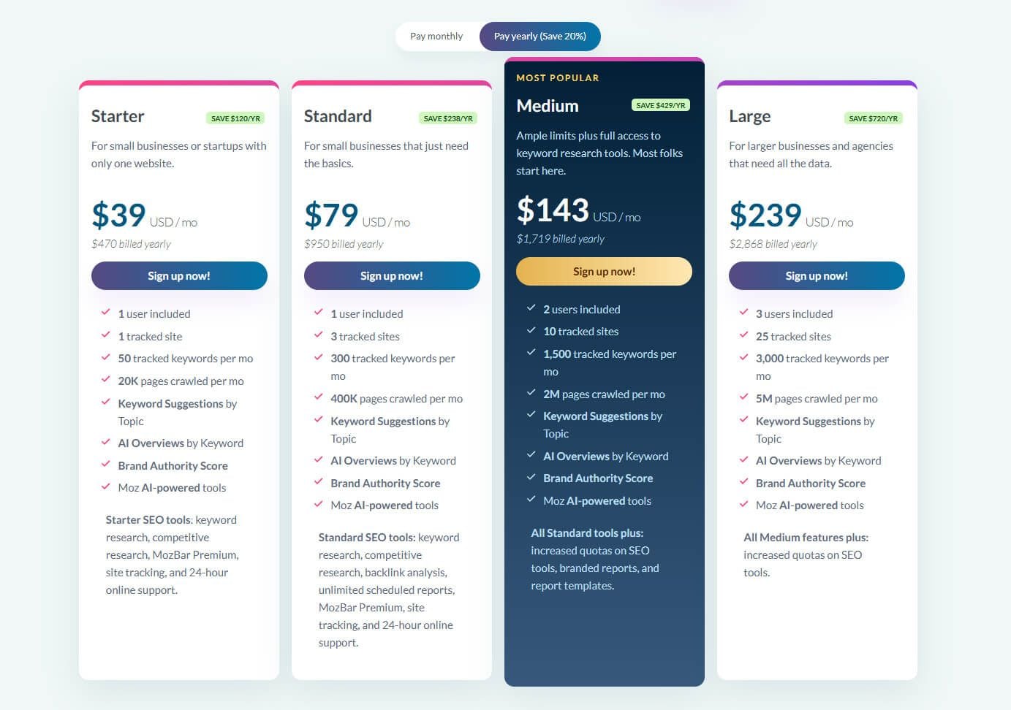This screenshot has height=710, width=1011.
Task: Click the checkmark next to "AI Overviews by Keyword" on Starter
Action: click(105, 442)
